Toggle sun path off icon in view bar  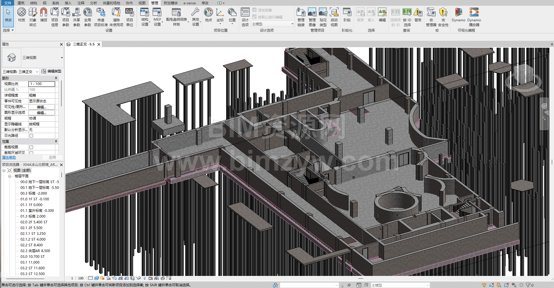tap(102, 278)
